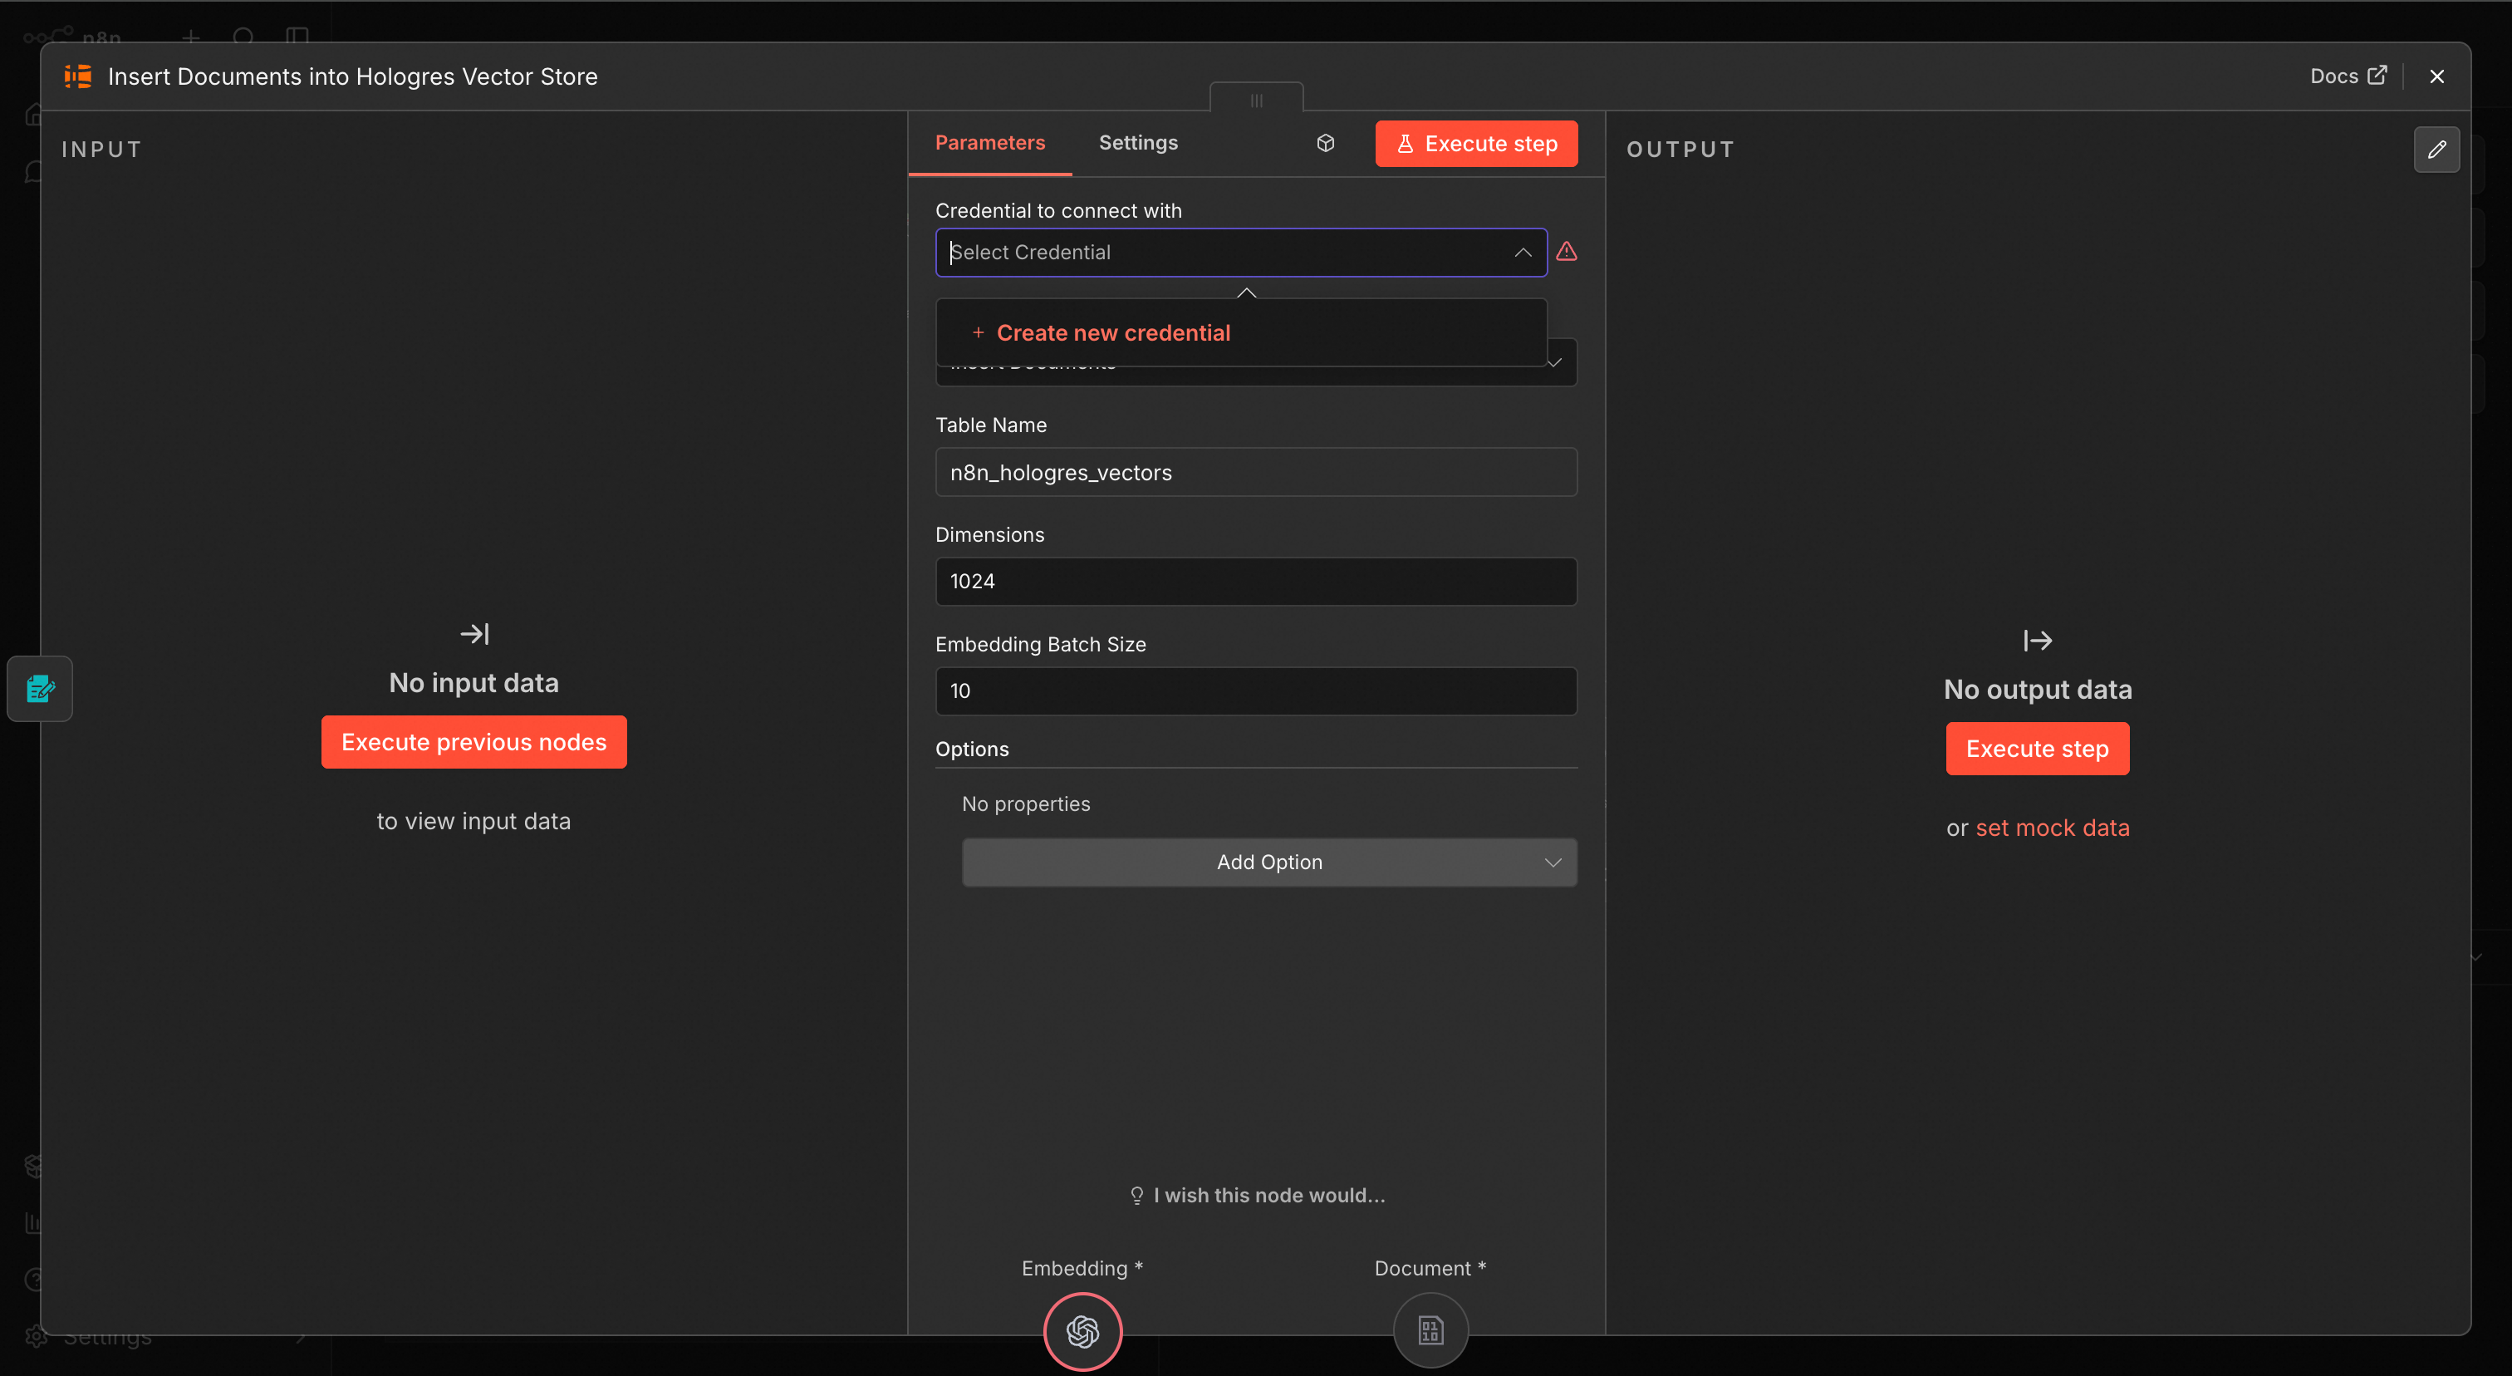Click the Hologres node icon in title

pyautogui.click(x=78, y=76)
